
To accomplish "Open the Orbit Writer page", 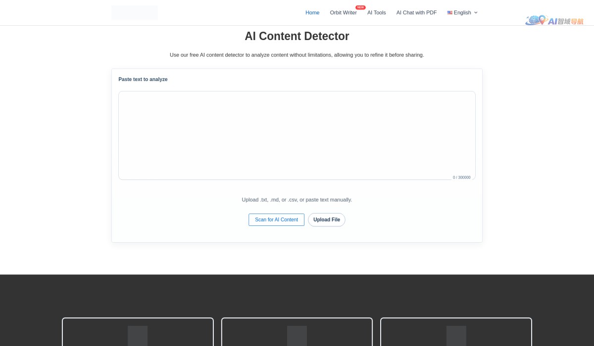I will click(343, 13).
